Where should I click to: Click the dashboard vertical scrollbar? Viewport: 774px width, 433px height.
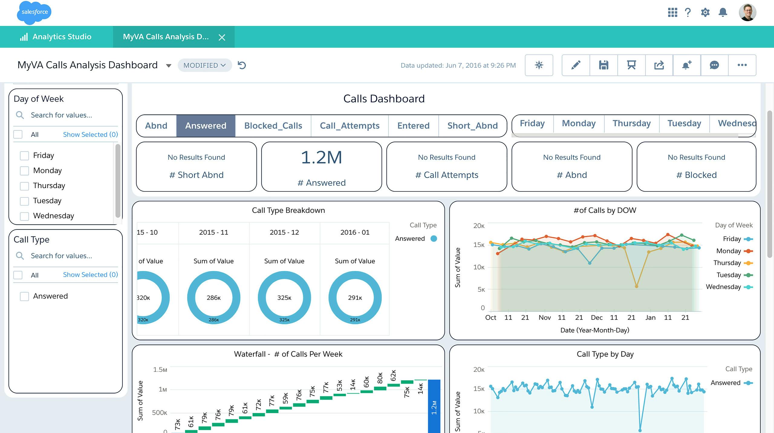coord(770,184)
